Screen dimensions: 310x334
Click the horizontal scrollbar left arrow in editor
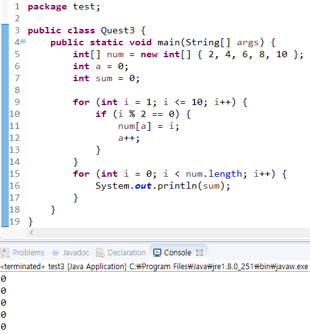[x=31, y=232]
